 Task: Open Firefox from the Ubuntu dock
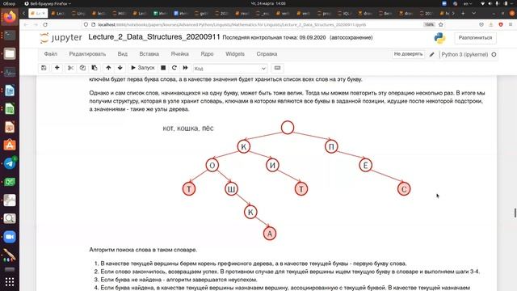[10, 16]
